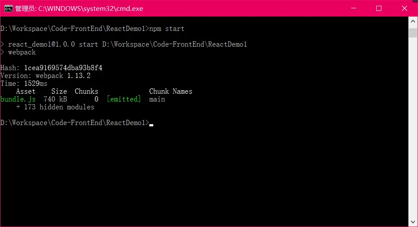
Task: Click the window title text cmd.exe
Action: pyautogui.click(x=79, y=9)
